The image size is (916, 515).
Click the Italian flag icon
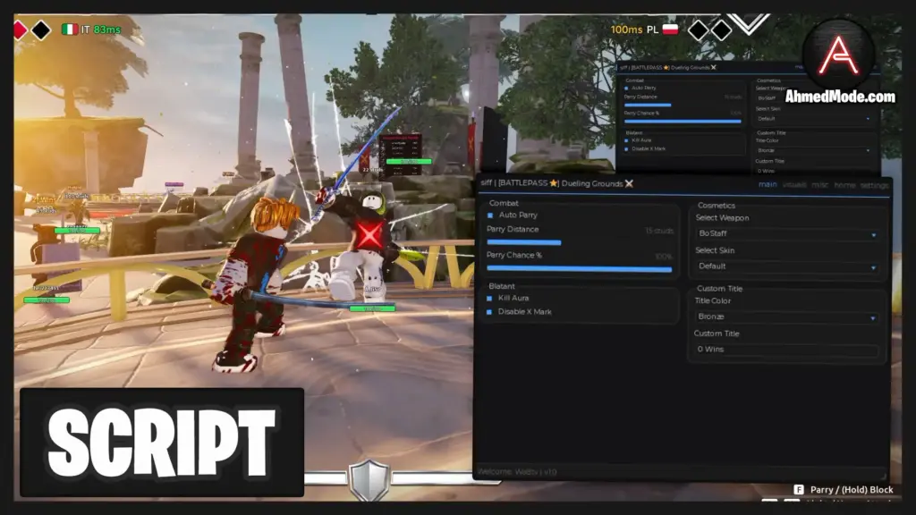tap(70, 30)
